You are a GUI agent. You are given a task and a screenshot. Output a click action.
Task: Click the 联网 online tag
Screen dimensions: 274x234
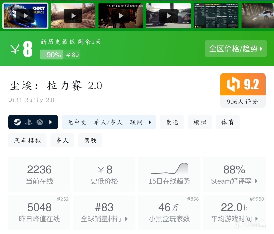coord(136,122)
